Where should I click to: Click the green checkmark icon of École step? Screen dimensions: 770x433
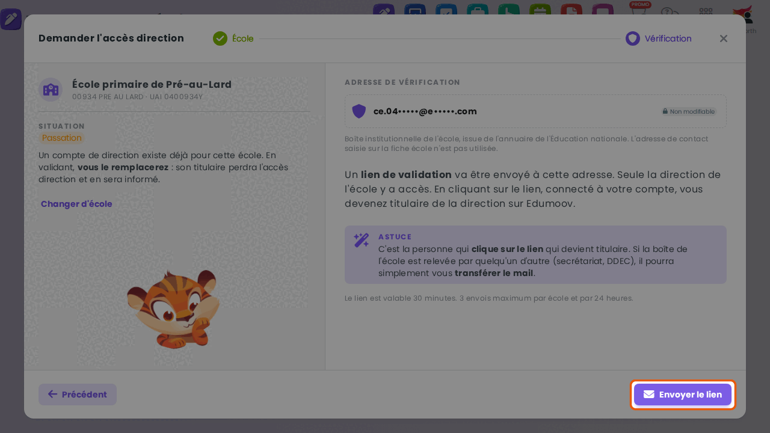point(220,38)
